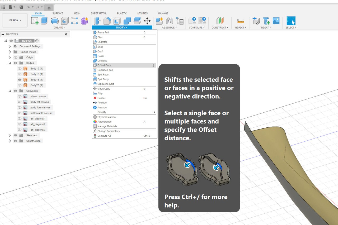Click the Combine toolbar icon

(127, 21)
